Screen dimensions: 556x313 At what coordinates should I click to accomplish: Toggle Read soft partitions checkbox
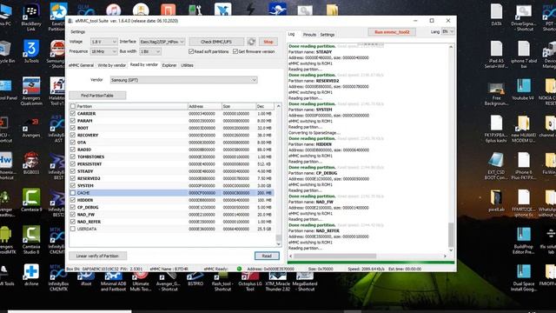(x=191, y=51)
